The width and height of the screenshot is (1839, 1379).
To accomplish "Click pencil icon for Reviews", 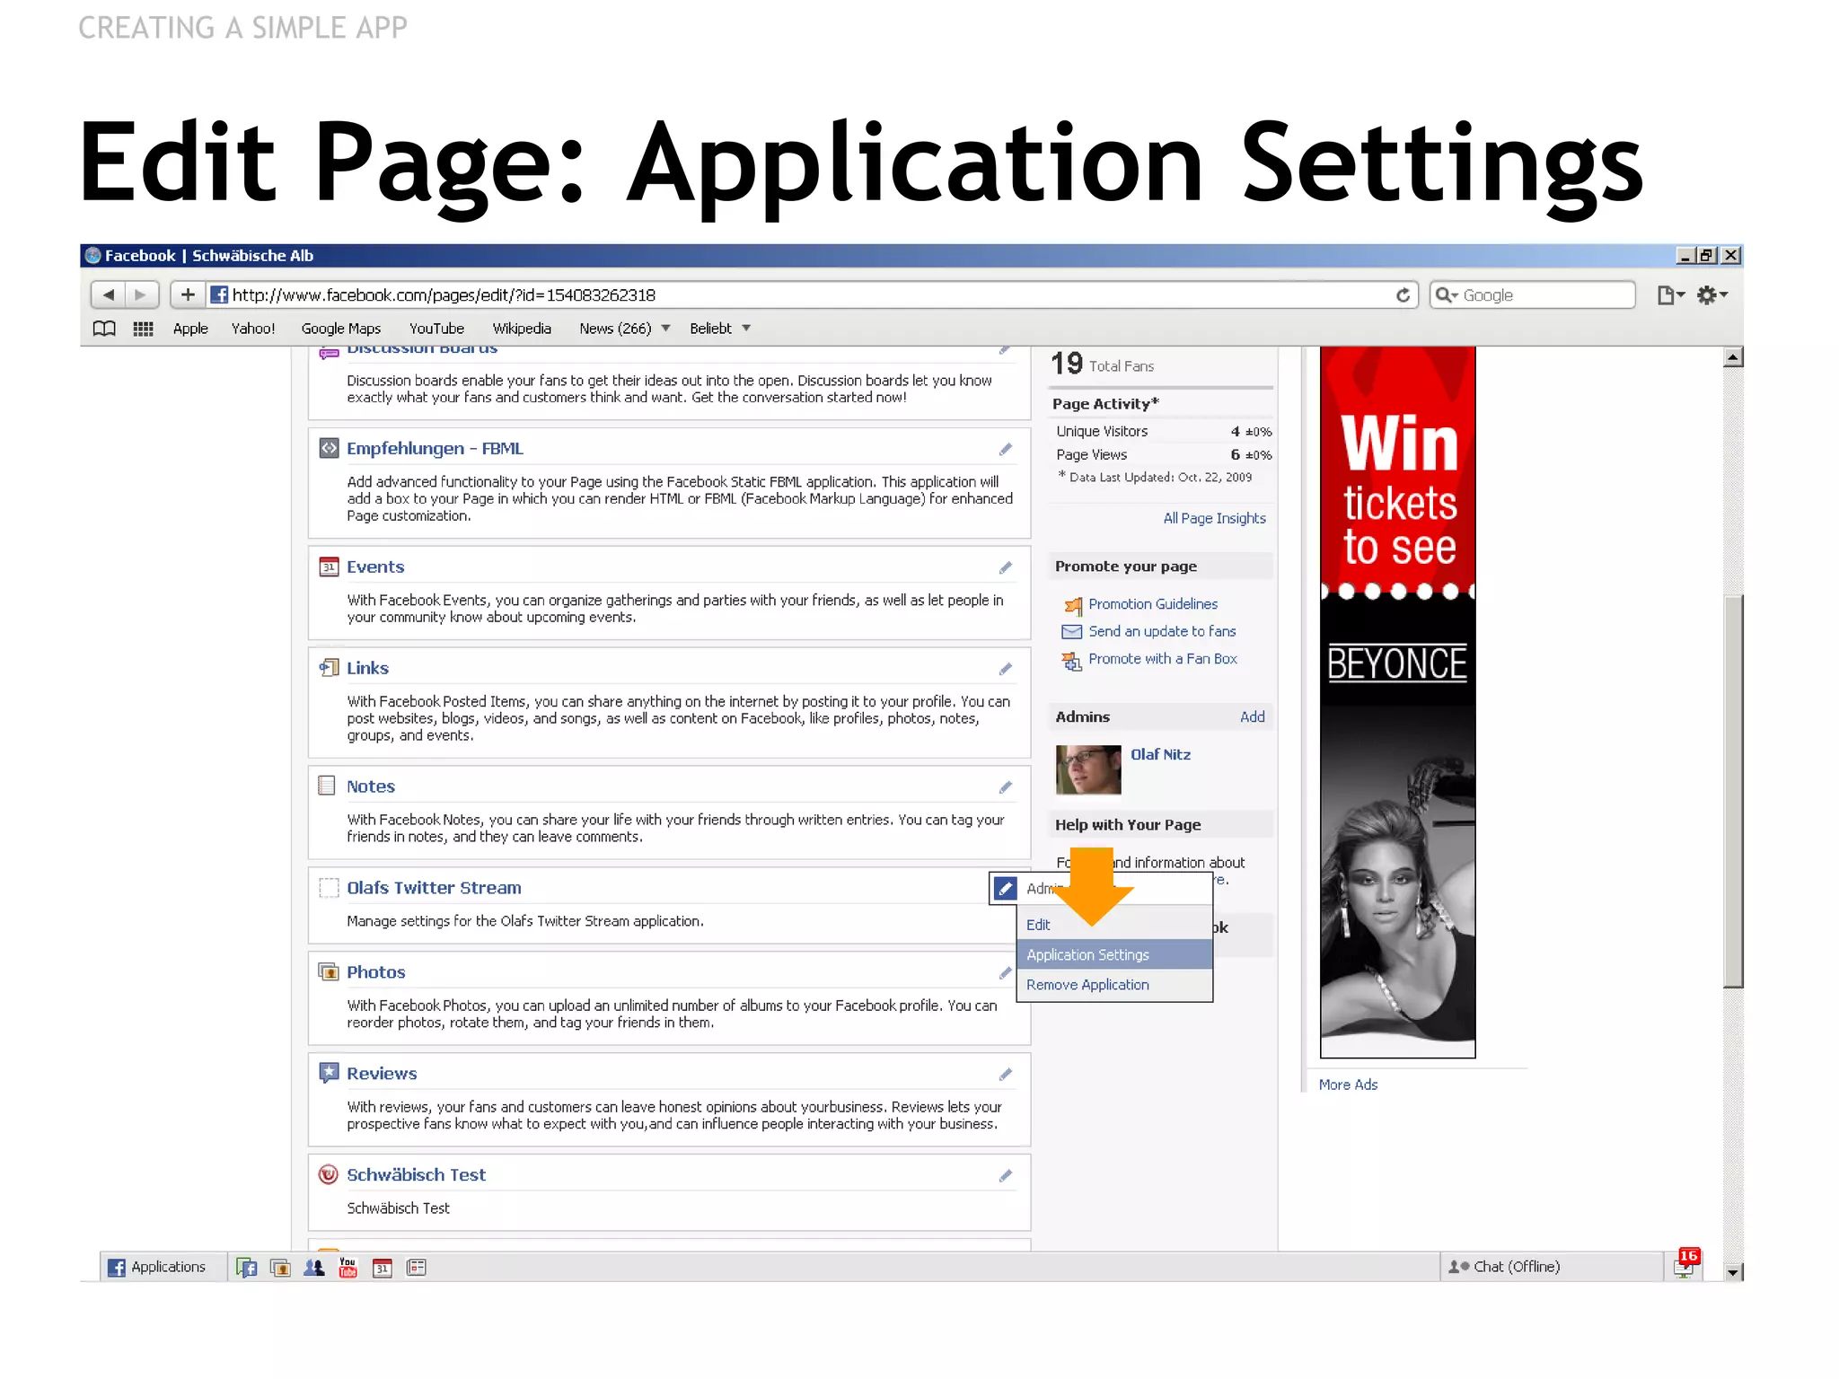I will click(x=1005, y=1075).
